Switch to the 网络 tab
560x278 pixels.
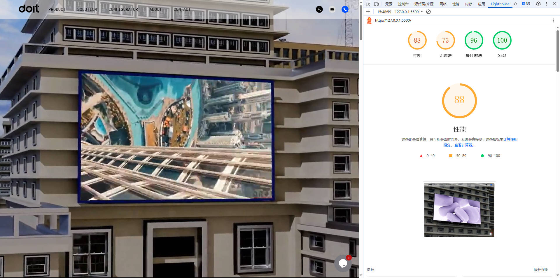[443, 4]
